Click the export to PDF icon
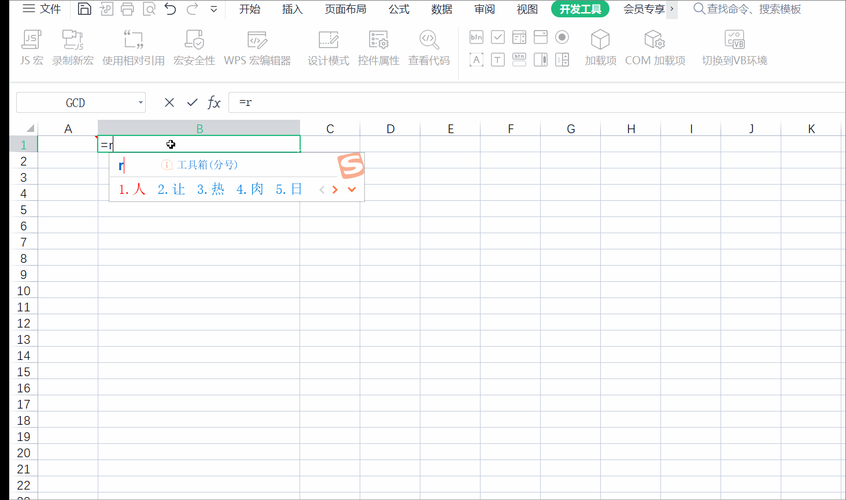 106,9
